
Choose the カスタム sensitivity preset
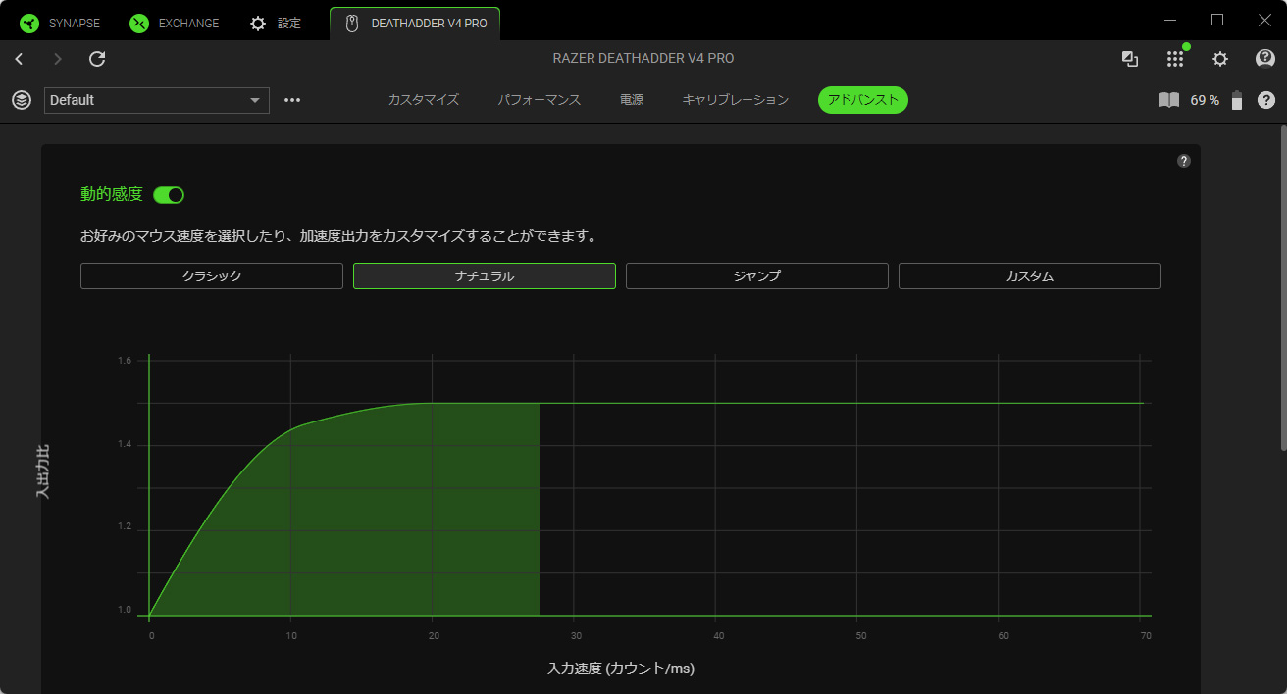click(x=1030, y=276)
